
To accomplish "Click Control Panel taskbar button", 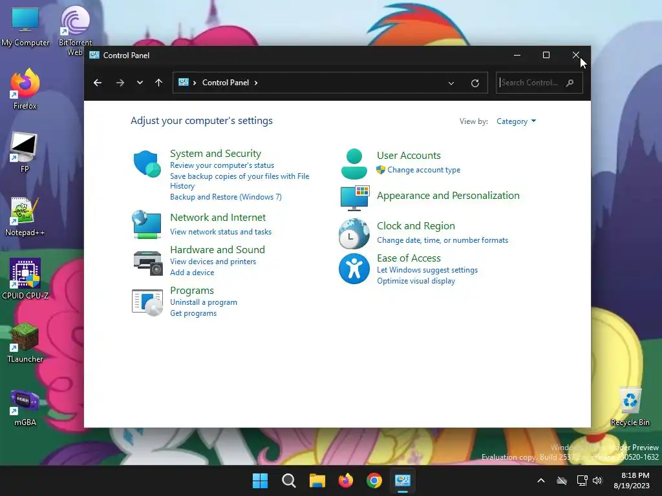I will (x=402, y=480).
